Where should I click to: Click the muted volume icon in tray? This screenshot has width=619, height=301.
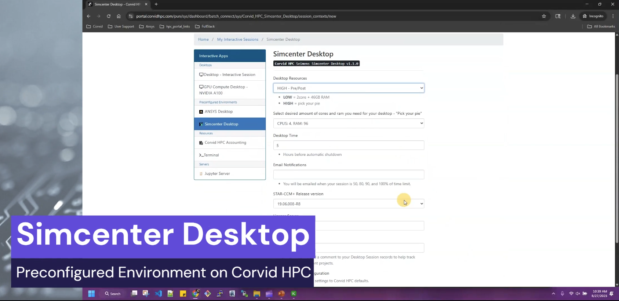click(x=578, y=294)
